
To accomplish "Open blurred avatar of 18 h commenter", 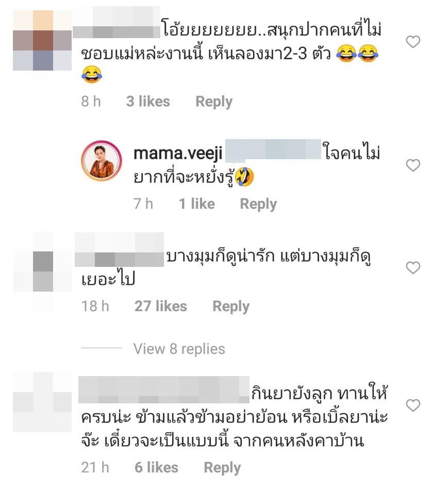I will [x=42, y=262].
